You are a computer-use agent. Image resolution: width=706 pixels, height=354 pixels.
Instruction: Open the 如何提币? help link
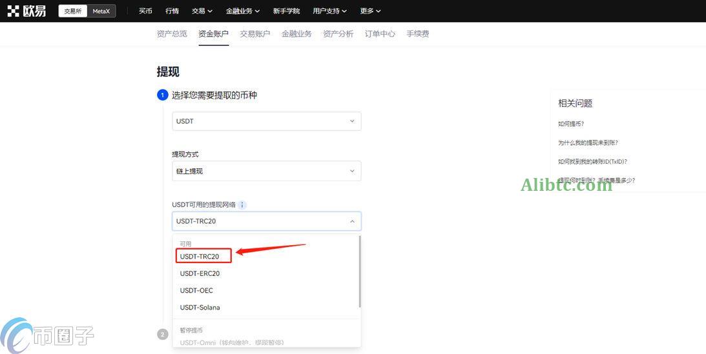click(x=571, y=124)
